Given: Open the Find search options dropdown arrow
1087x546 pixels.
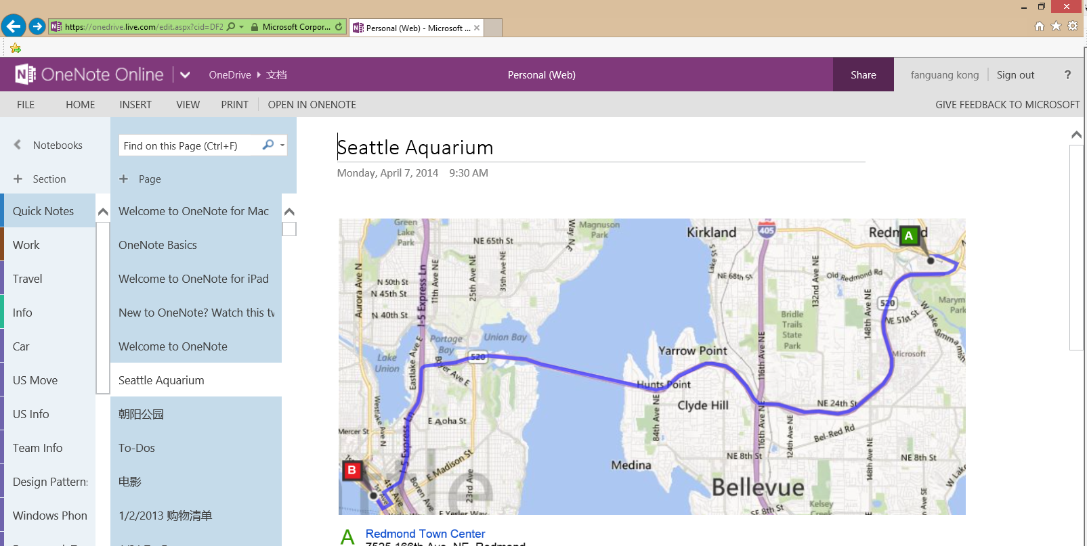Looking at the screenshot, I should pyautogui.click(x=282, y=145).
